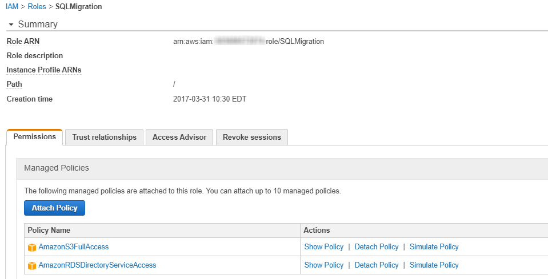Viewport: 548px width, 279px height.
Task: Go to Roles in the breadcrumb
Action: click(37, 6)
